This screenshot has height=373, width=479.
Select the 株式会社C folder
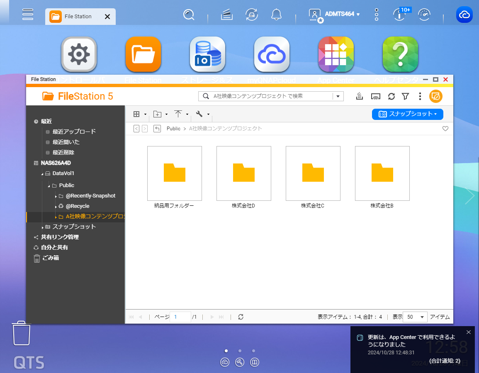point(313,173)
